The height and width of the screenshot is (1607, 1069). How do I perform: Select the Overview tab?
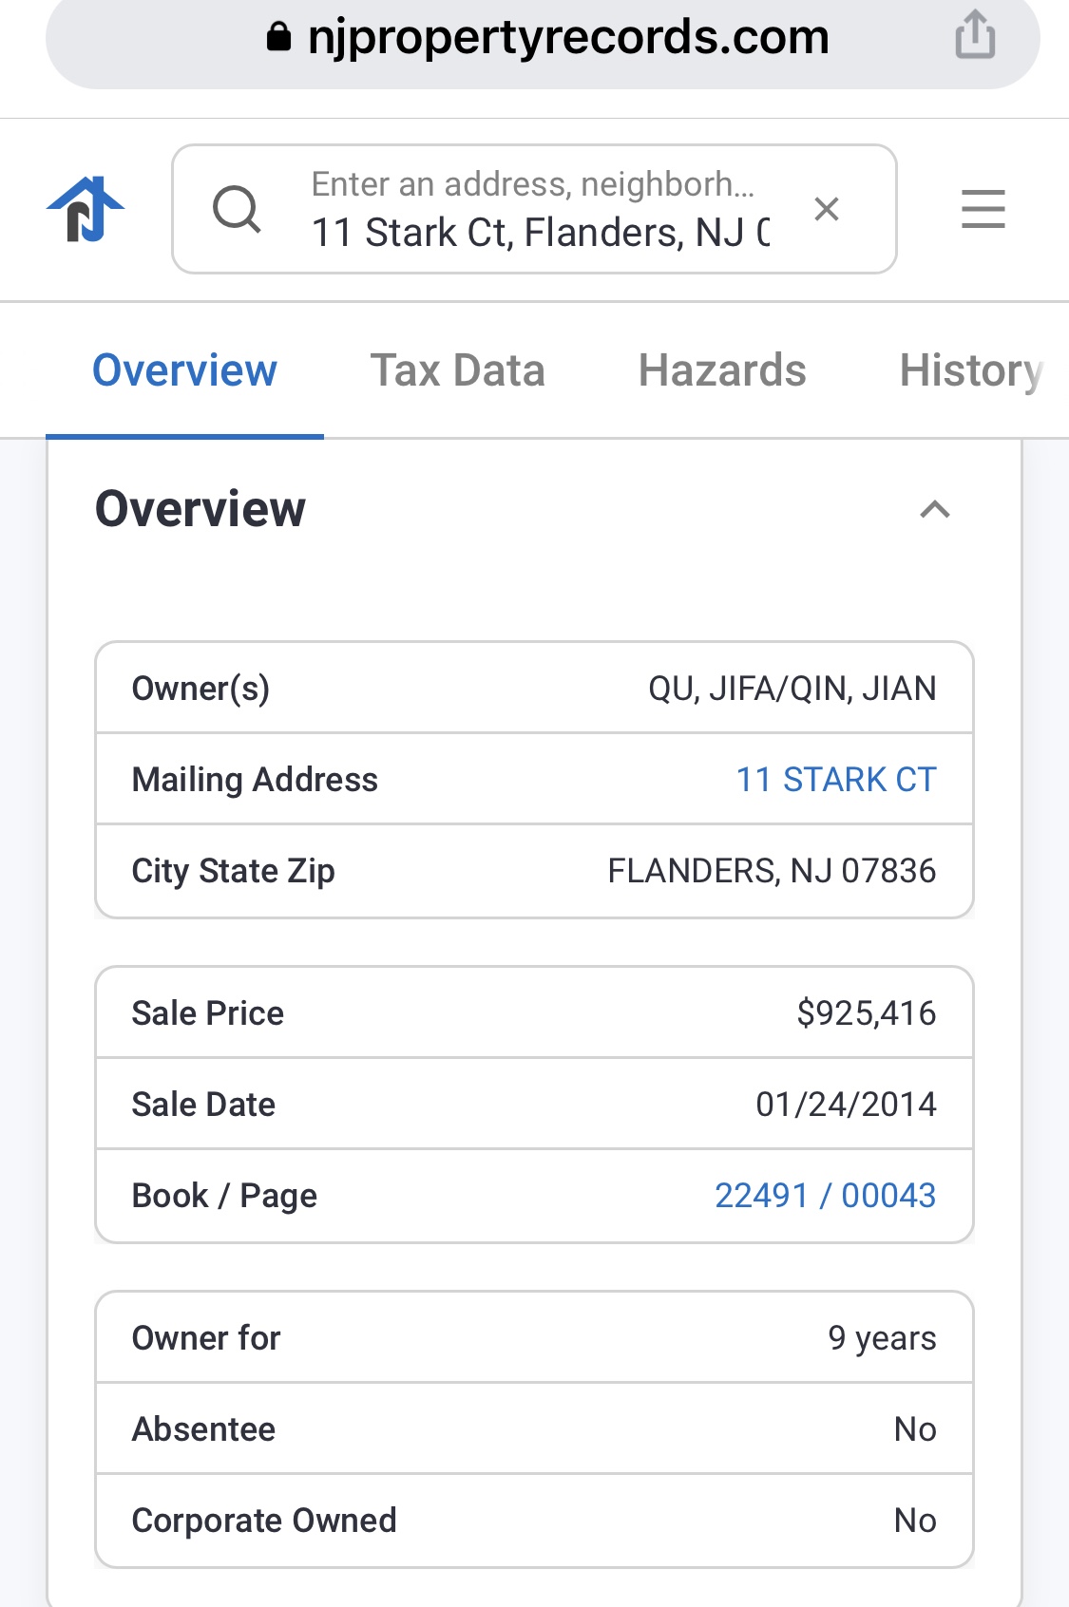point(184,370)
